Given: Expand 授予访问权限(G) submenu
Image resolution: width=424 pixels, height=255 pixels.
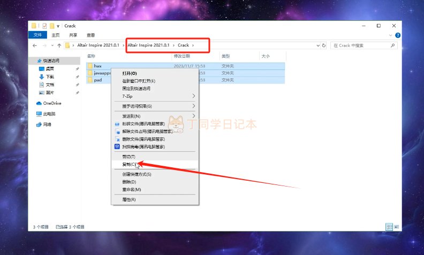Looking at the screenshot, I should tap(155, 106).
